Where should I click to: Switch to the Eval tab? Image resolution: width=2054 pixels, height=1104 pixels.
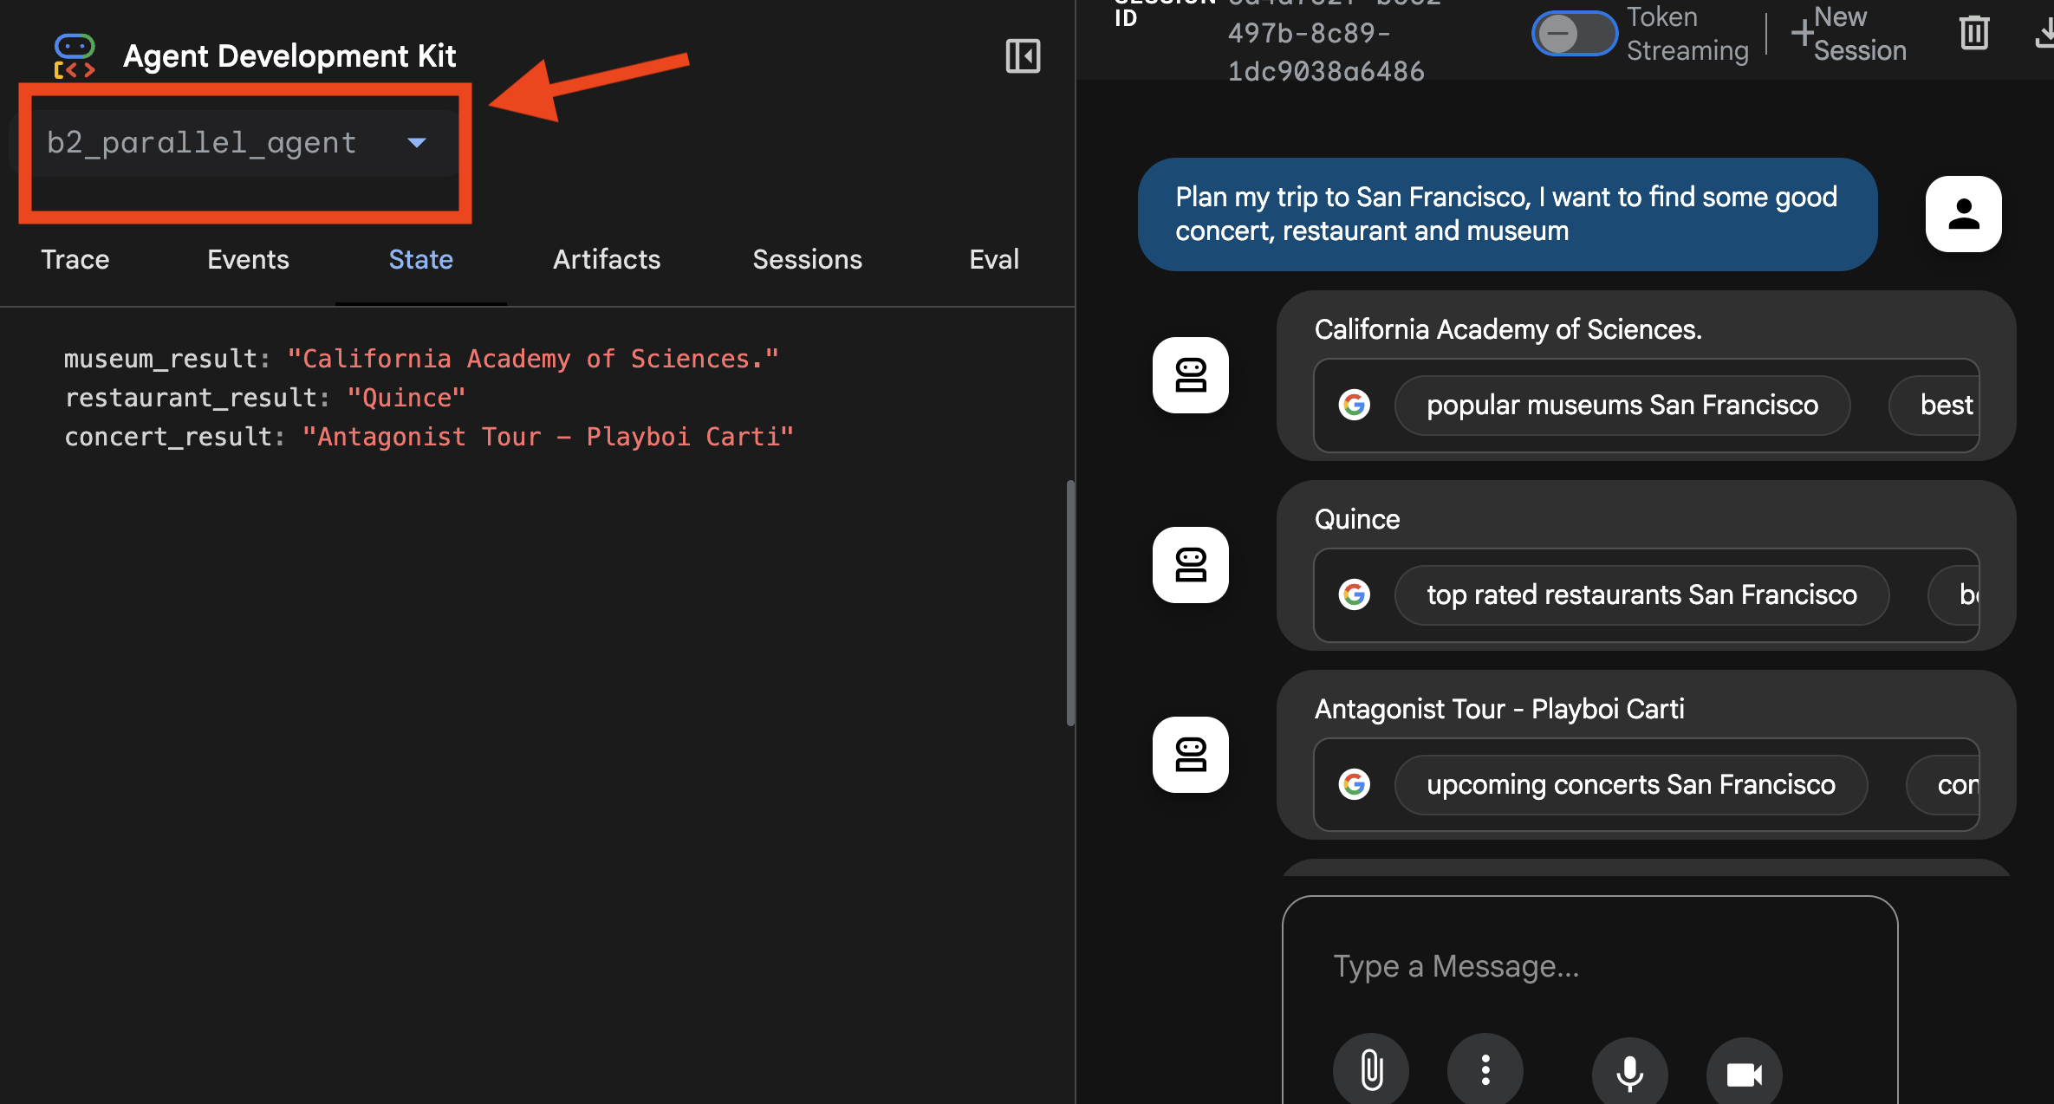pyautogui.click(x=993, y=259)
